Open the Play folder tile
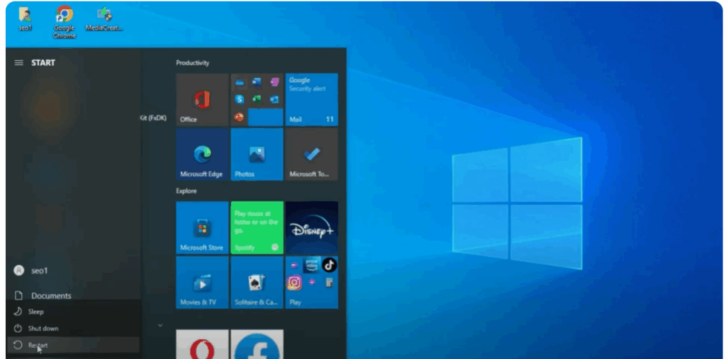 point(312,283)
